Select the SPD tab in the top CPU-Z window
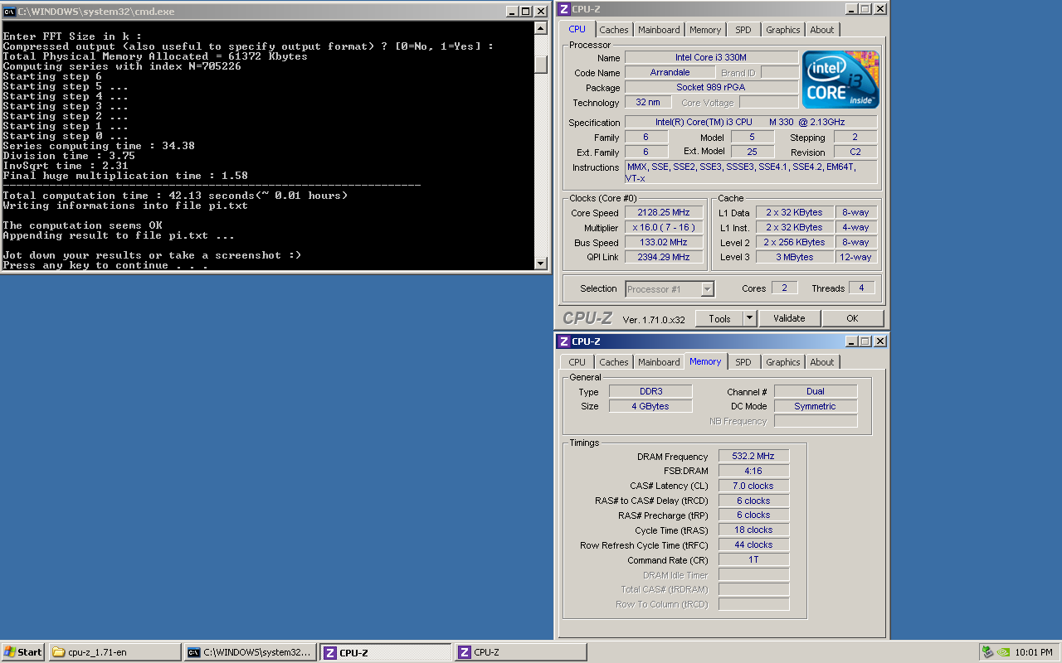The height and width of the screenshot is (663, 1062). coord(743,30)
